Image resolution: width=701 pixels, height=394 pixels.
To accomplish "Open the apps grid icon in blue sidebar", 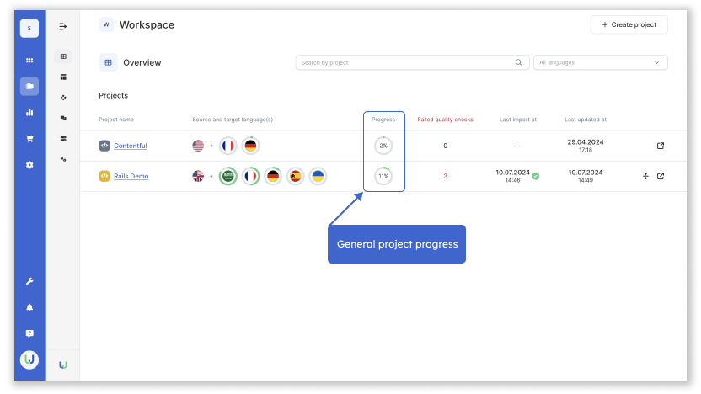I will click(x=29, y=61).
